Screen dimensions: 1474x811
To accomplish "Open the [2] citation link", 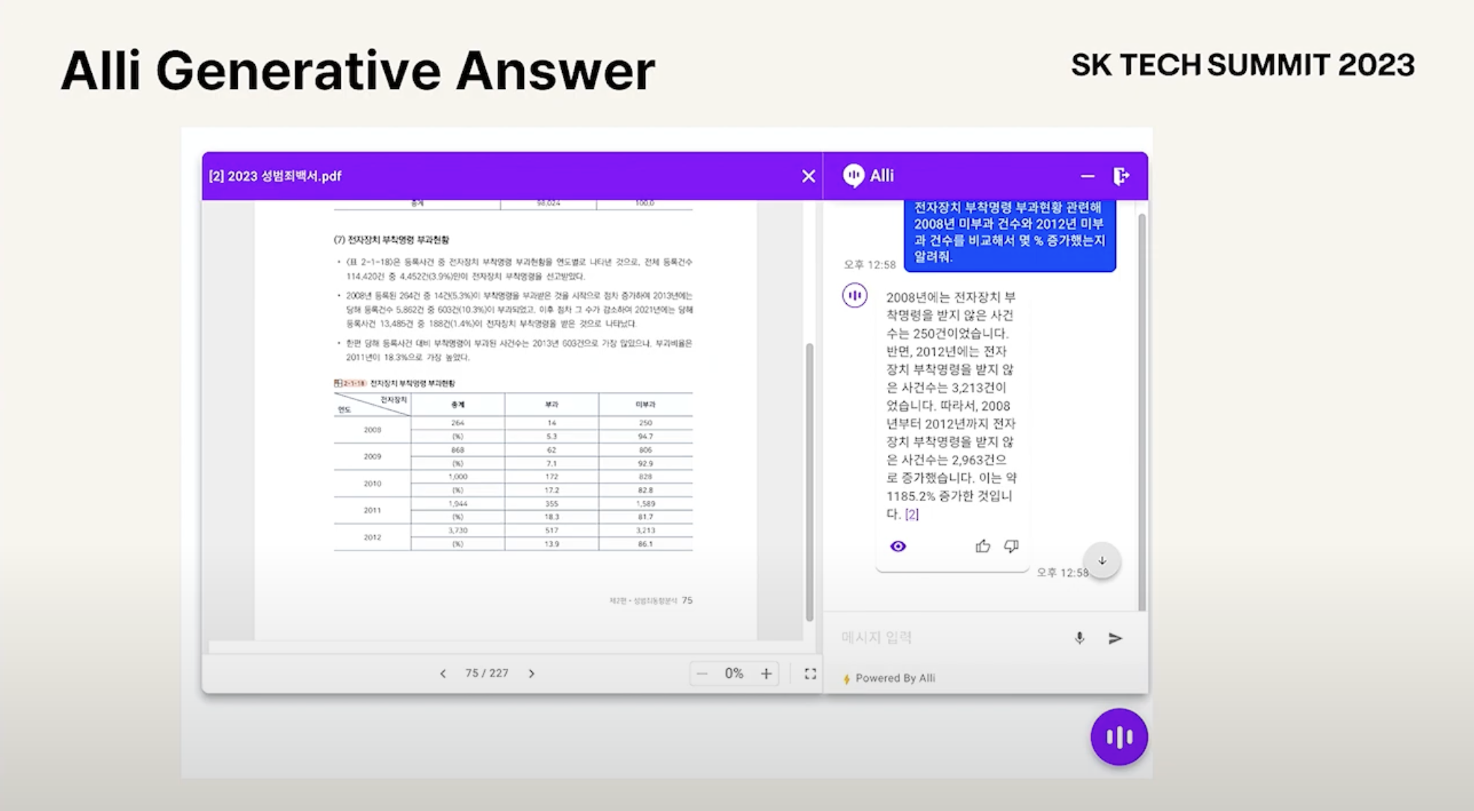I will pos(911,515).
